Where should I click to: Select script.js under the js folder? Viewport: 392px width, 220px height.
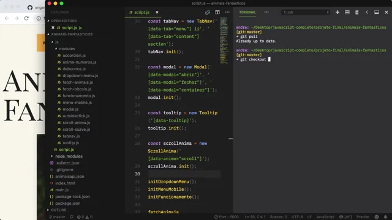tap(66, 150)
